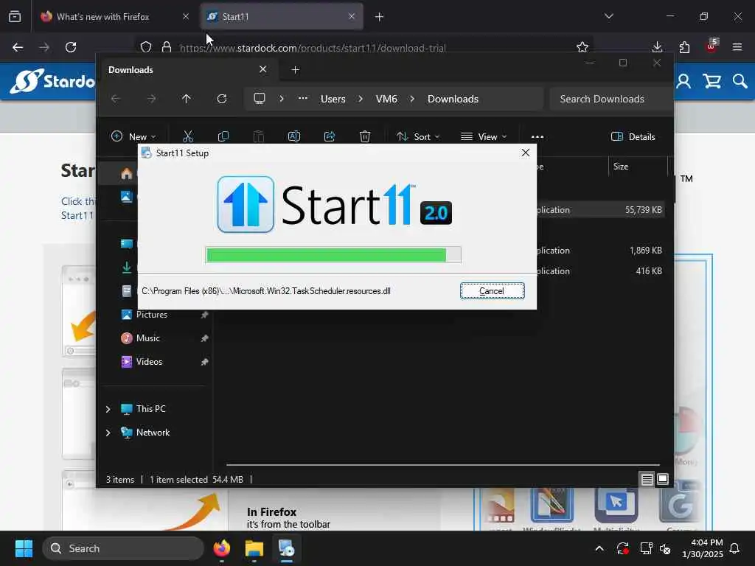This screenshot has width=755, height=566.
Task: Cancel the Start11 Setup installation
Action: click(492, 290)
